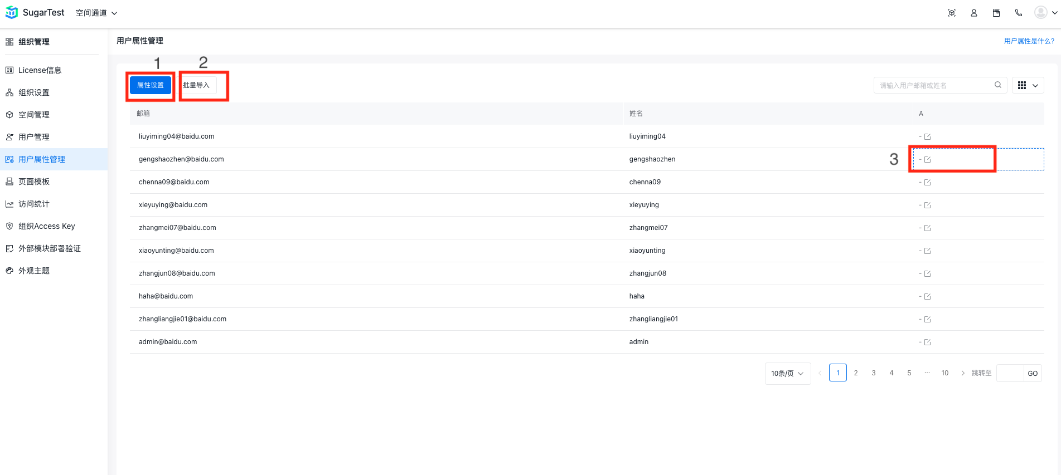The height and width of the screenshot is (475, 1061).
Task: Open 空间管理 in sidebar
Action: 54,115
